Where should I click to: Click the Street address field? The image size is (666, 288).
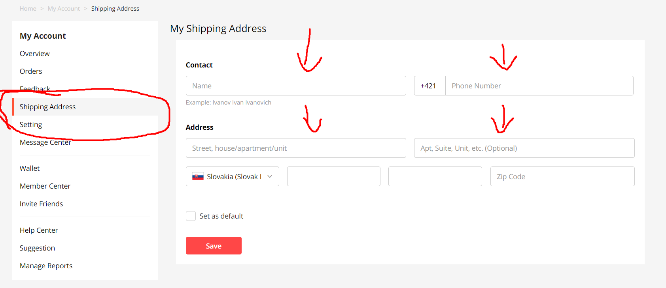296,148
